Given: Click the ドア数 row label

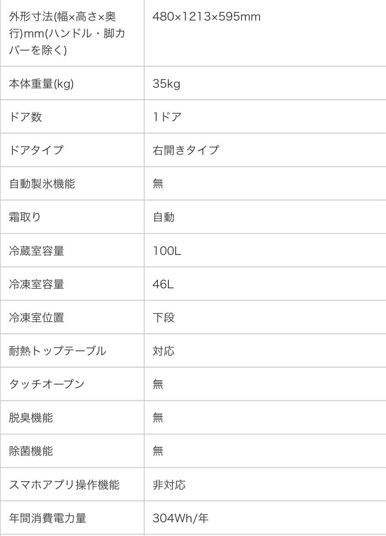Looking at the screenshot, I should coord(26,117).
